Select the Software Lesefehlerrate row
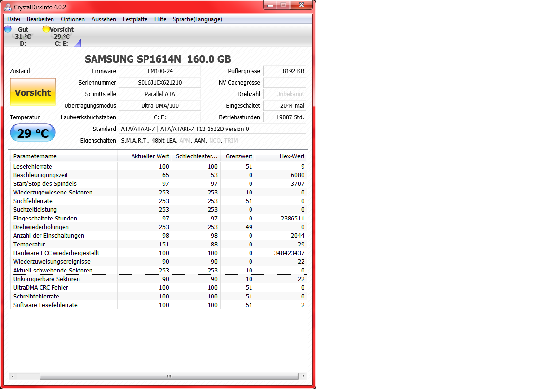 click(158, 305)
